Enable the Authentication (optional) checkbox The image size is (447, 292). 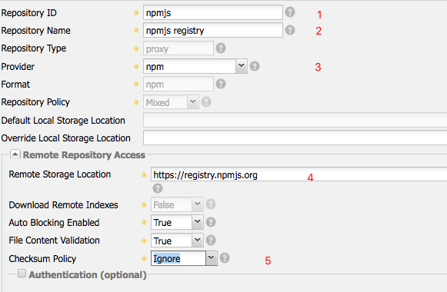tap(22, 274)
